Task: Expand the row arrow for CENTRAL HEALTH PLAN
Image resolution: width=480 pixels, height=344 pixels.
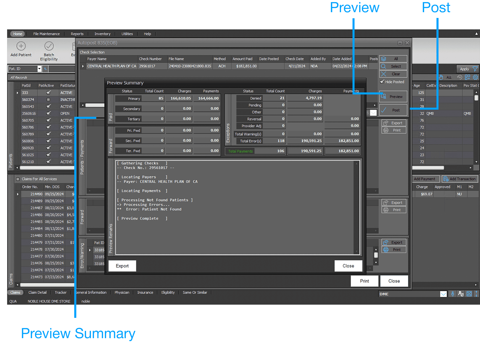Action: point(83,66)
